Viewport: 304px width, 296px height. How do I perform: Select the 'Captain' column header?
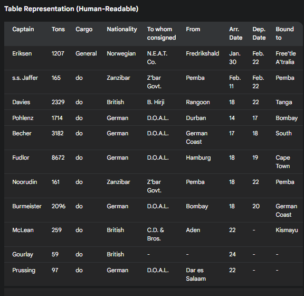click(x=23, y=29)
